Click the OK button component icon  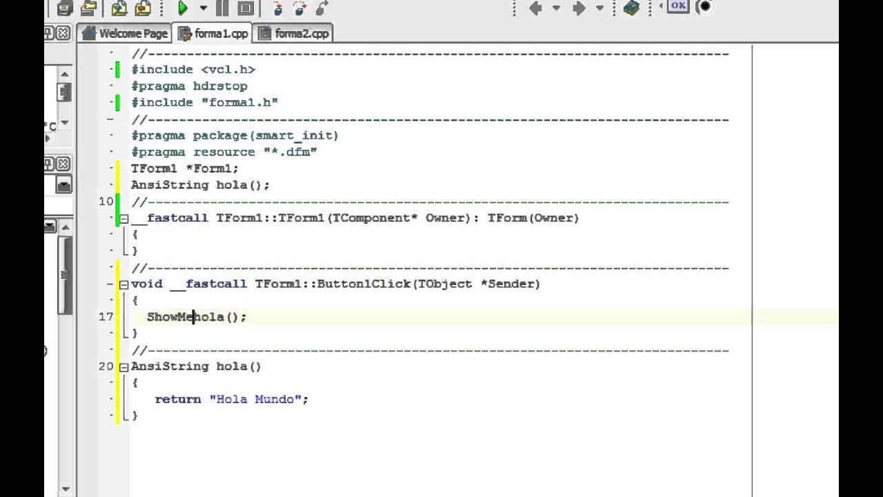point(678,6)
